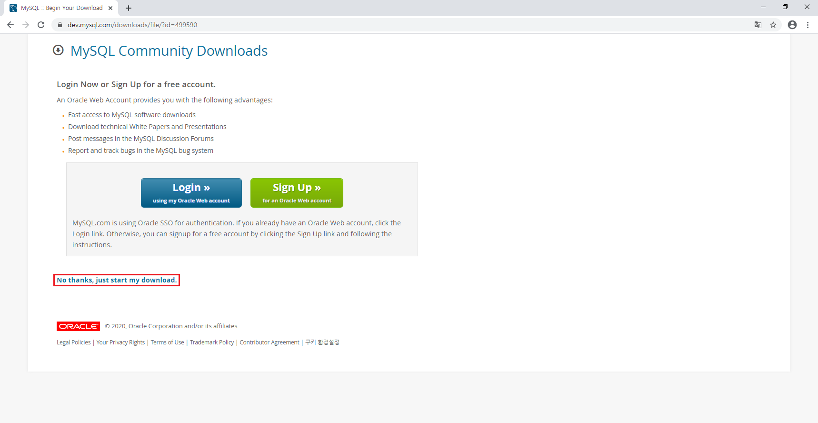Image resolution: width=818 pixels, height=423 pixels.
Task: Click 'An Oracle Web Account provides' sentence
Action: point(165,100)
